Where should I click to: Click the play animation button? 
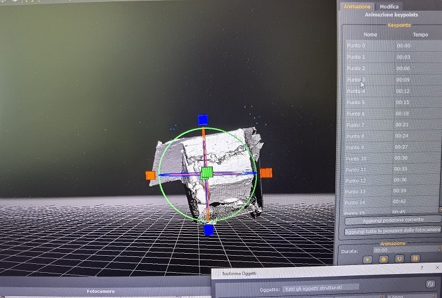click(367, 258)
